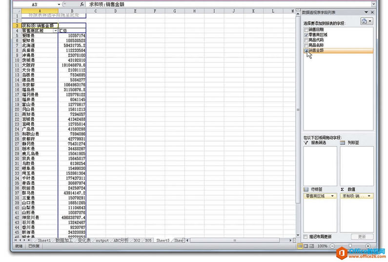
Task: Select the cell 东京都
Action: point(40,85)
